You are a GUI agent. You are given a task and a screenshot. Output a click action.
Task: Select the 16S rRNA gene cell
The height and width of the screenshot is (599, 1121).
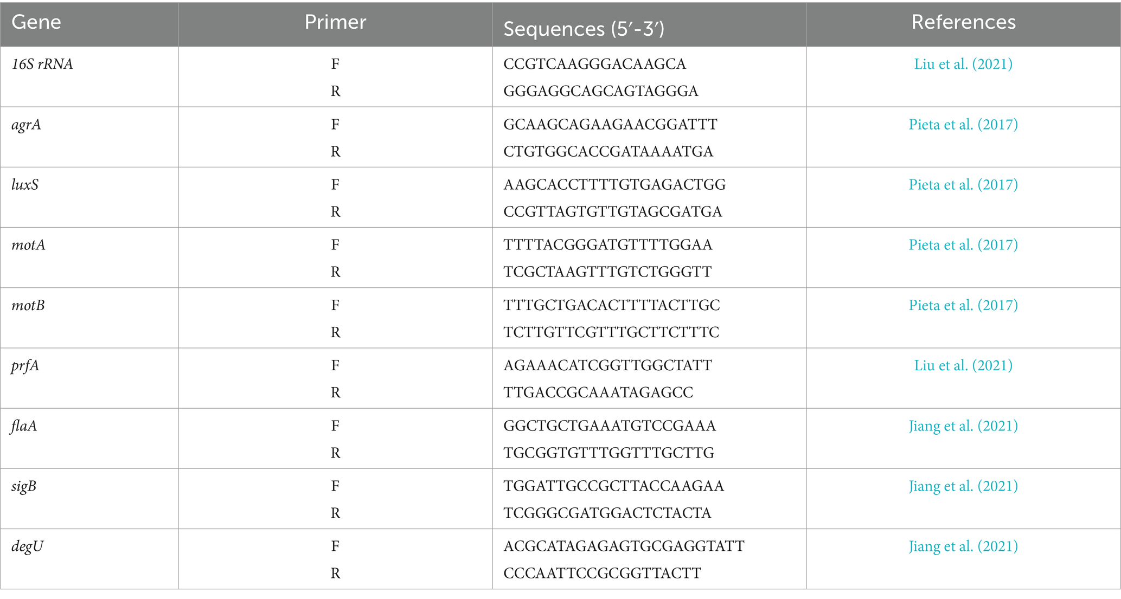[x=42, y=64]
